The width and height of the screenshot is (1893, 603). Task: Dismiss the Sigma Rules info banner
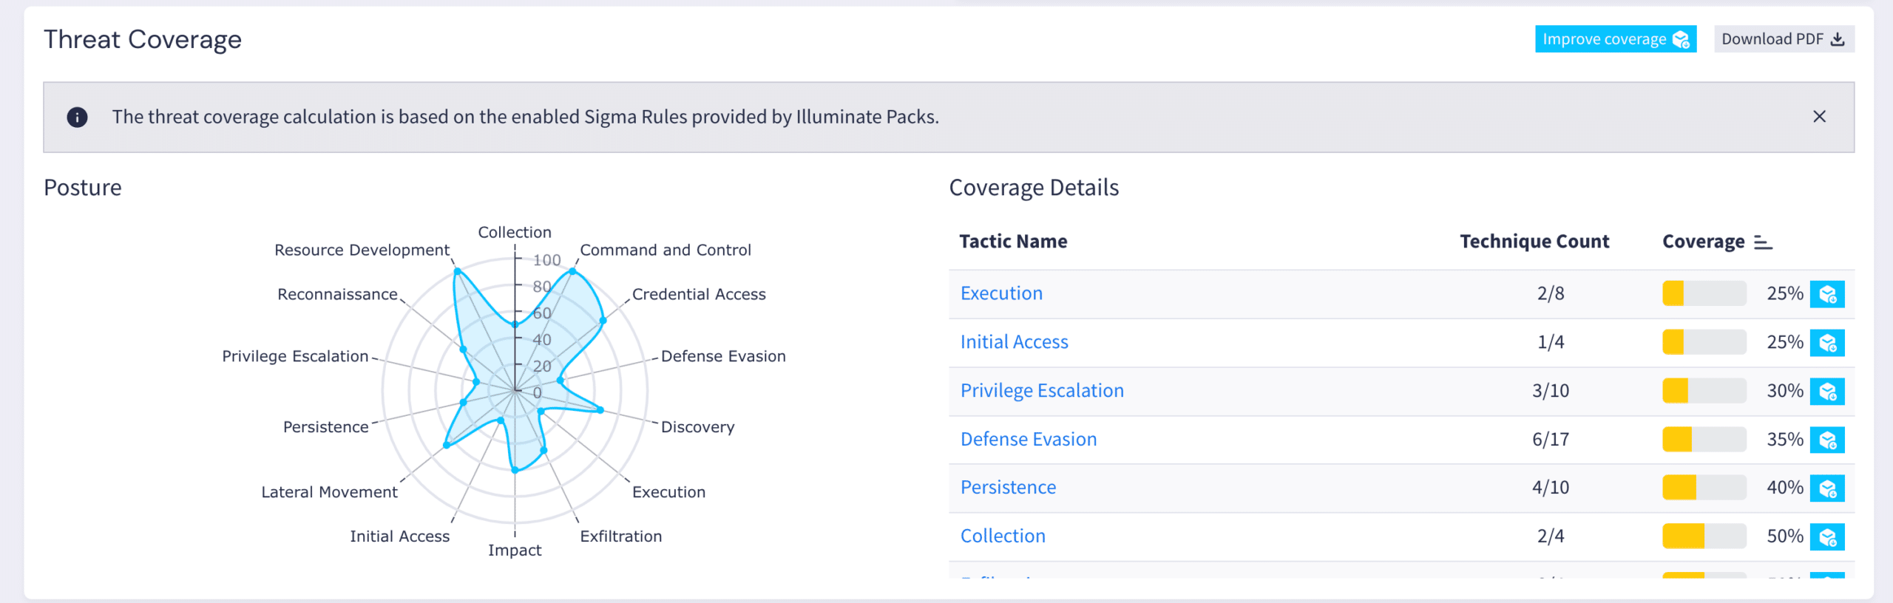coord(1819,117)
